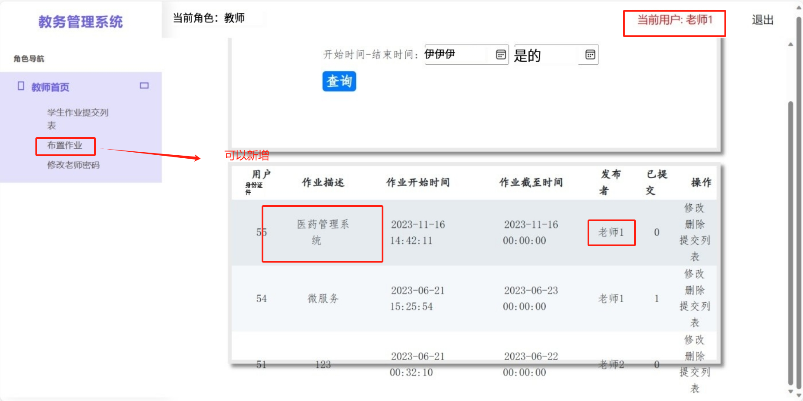
Task: Select 教师首页 in the sidebar
Action: 50,87
